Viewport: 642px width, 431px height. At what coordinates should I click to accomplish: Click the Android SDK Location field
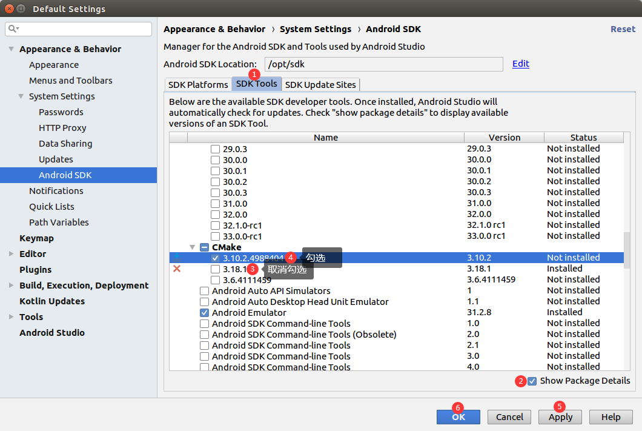[383, 64]
